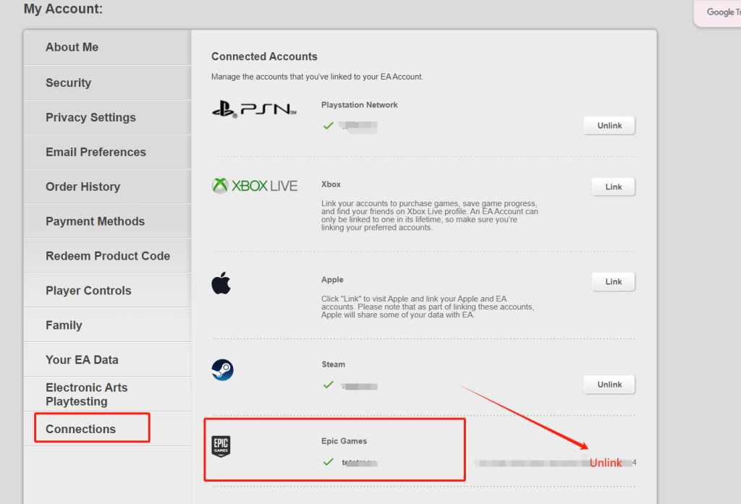Image resolution: width=741 pixels, height=504 pixels.
Task: Open Your EA Data
Action: click(x=108, y=359)
